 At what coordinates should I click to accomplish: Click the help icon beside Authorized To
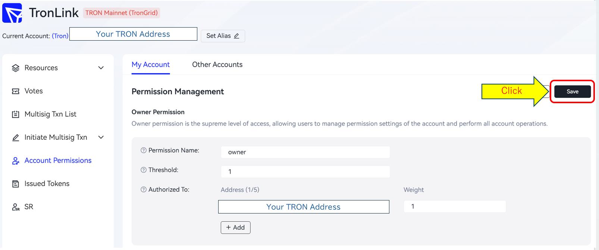(144, 189)
